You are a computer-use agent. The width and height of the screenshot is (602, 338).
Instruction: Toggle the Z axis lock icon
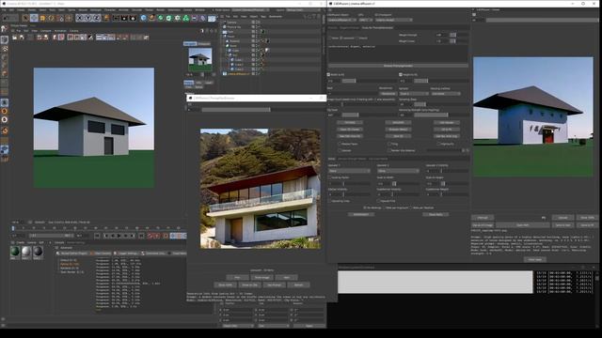[x=97, y=18]
